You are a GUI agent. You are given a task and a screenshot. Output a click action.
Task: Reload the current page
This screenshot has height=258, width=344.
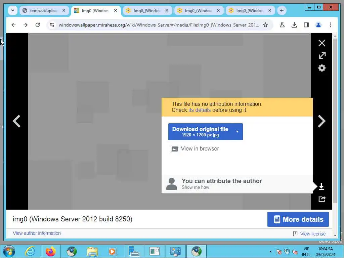click(x=38, y=25)
